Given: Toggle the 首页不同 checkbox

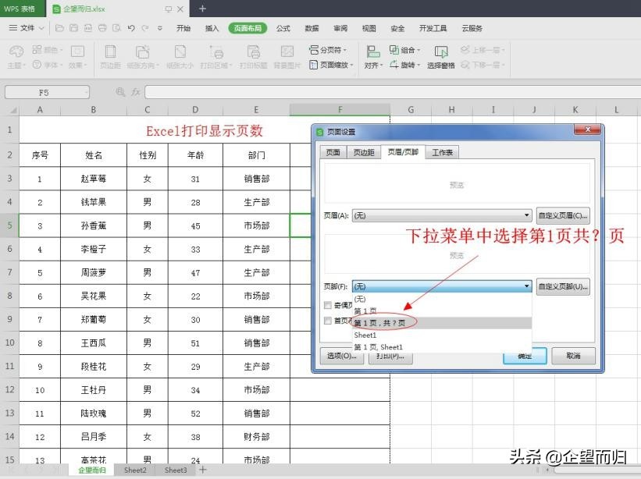Looking at the screenshot, I should click(x=327, y=321).
